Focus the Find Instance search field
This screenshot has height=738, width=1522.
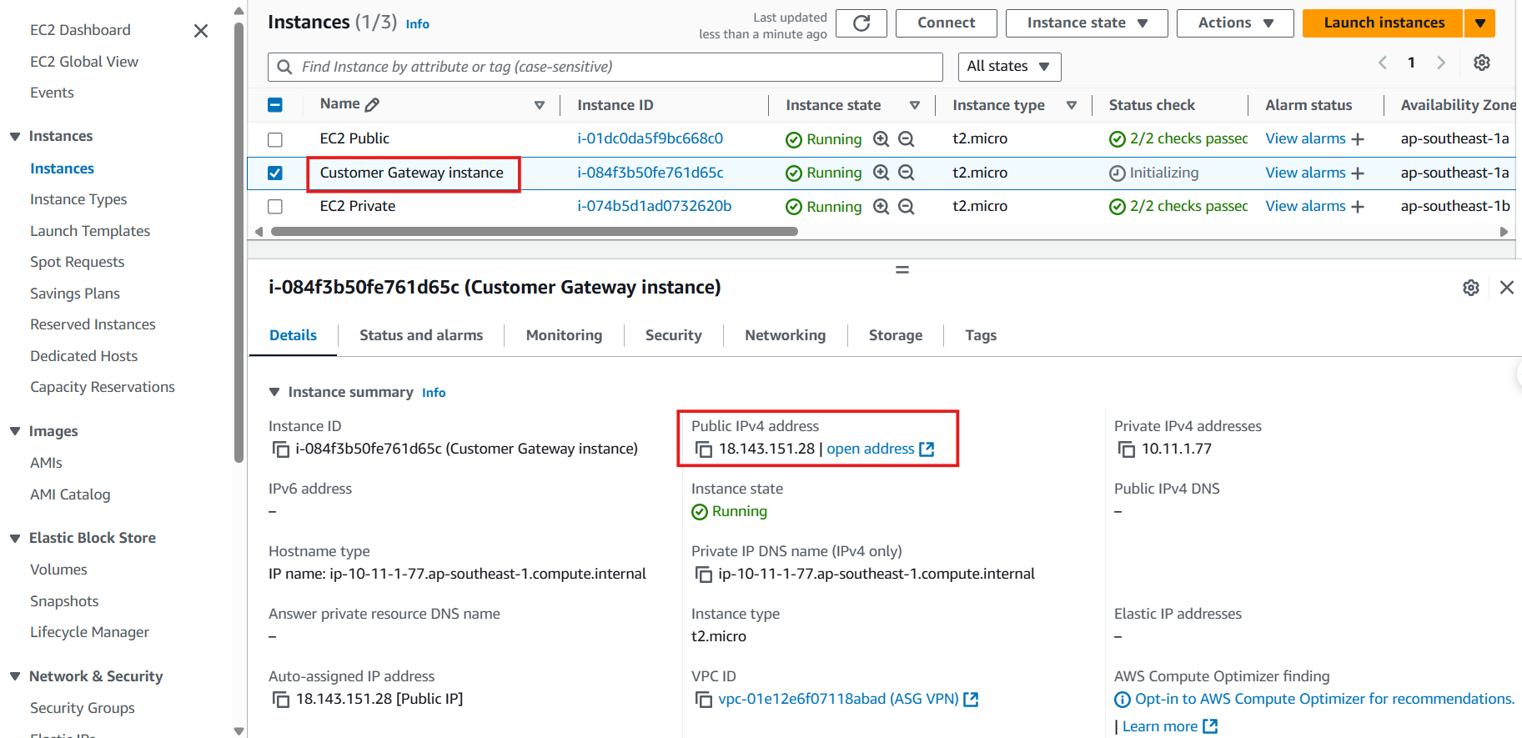click(x=605, y=67)
